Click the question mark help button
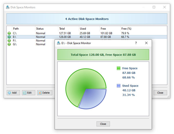 136,43
